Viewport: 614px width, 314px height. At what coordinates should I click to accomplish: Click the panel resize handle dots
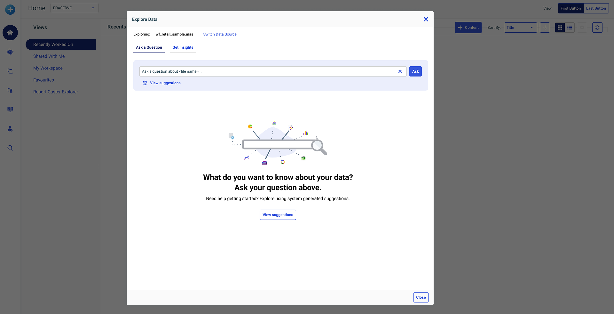(x=98, y=166)
